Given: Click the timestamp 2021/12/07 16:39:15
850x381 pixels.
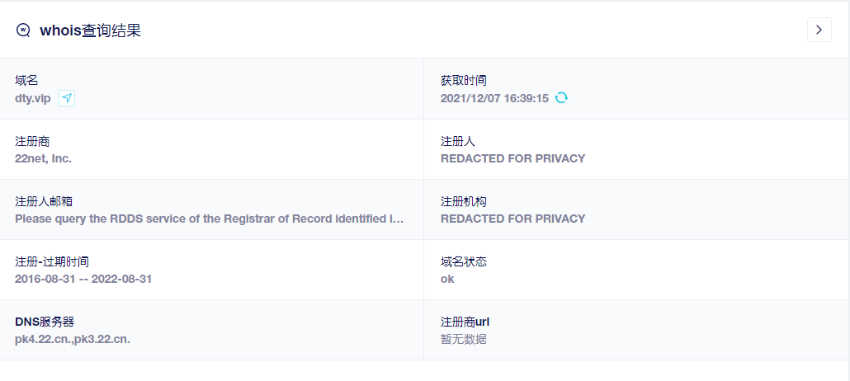Looking at the screenshot, I should (494, 98).
